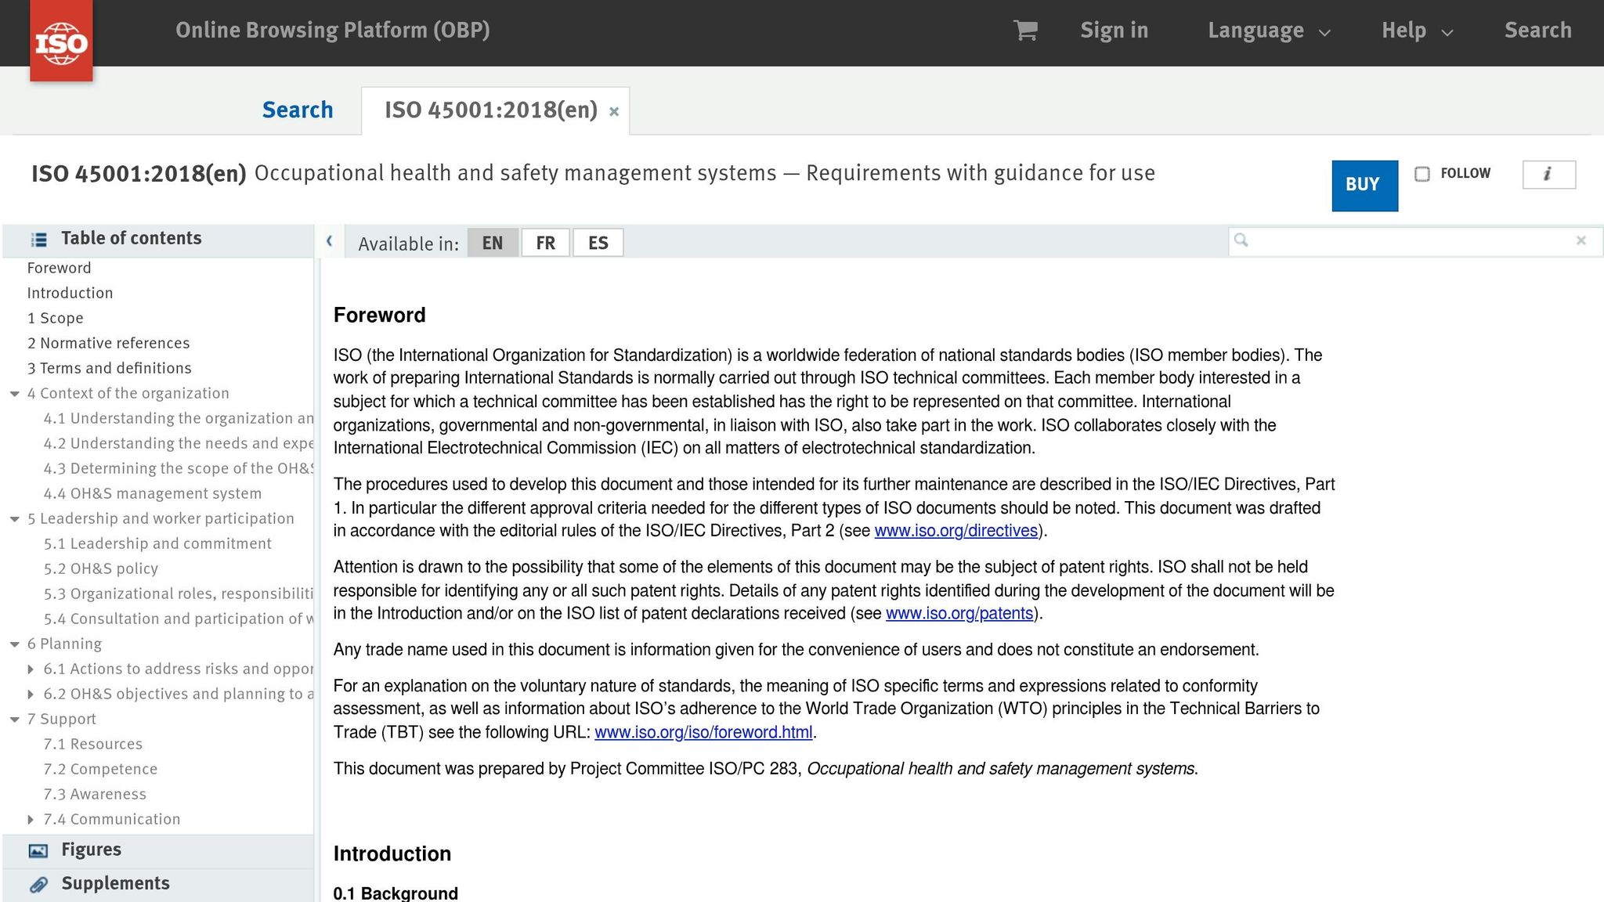Click Online Browsing Platform (OBP) title
Image resolution: width=1604 pixels, height=902 pixels.
coord(333,31)
